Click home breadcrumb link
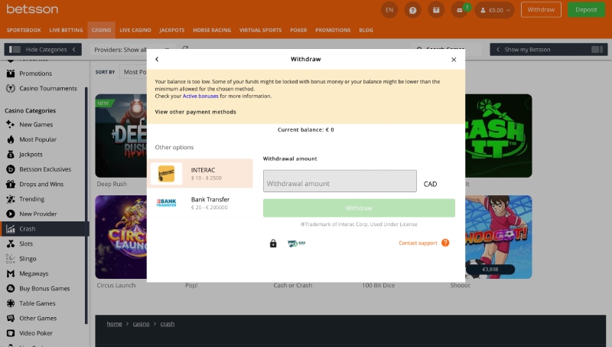This screenshot has width=612, height=347. [114, 323]
